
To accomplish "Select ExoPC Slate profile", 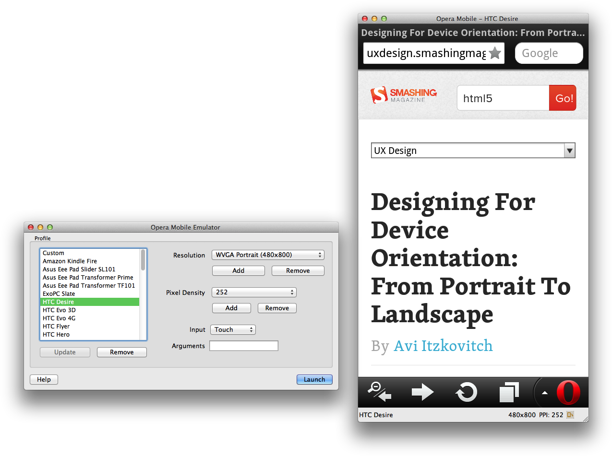I will [x=90, y=294].
